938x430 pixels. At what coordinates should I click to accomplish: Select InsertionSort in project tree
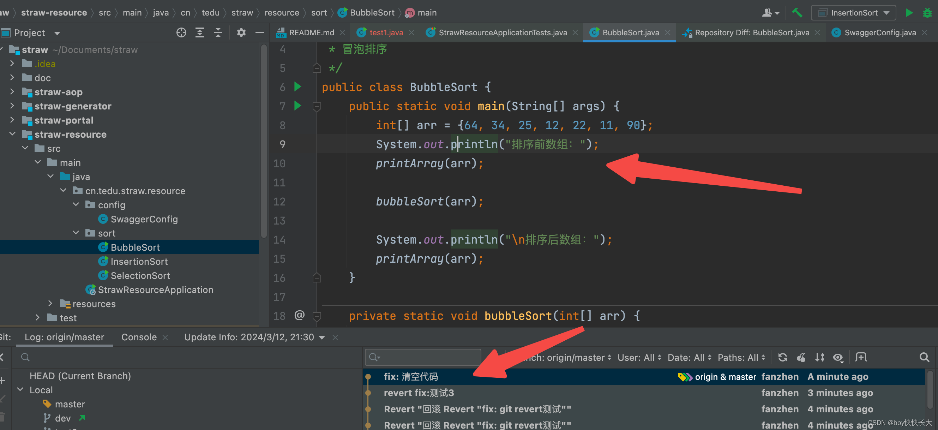pos(139,262)
